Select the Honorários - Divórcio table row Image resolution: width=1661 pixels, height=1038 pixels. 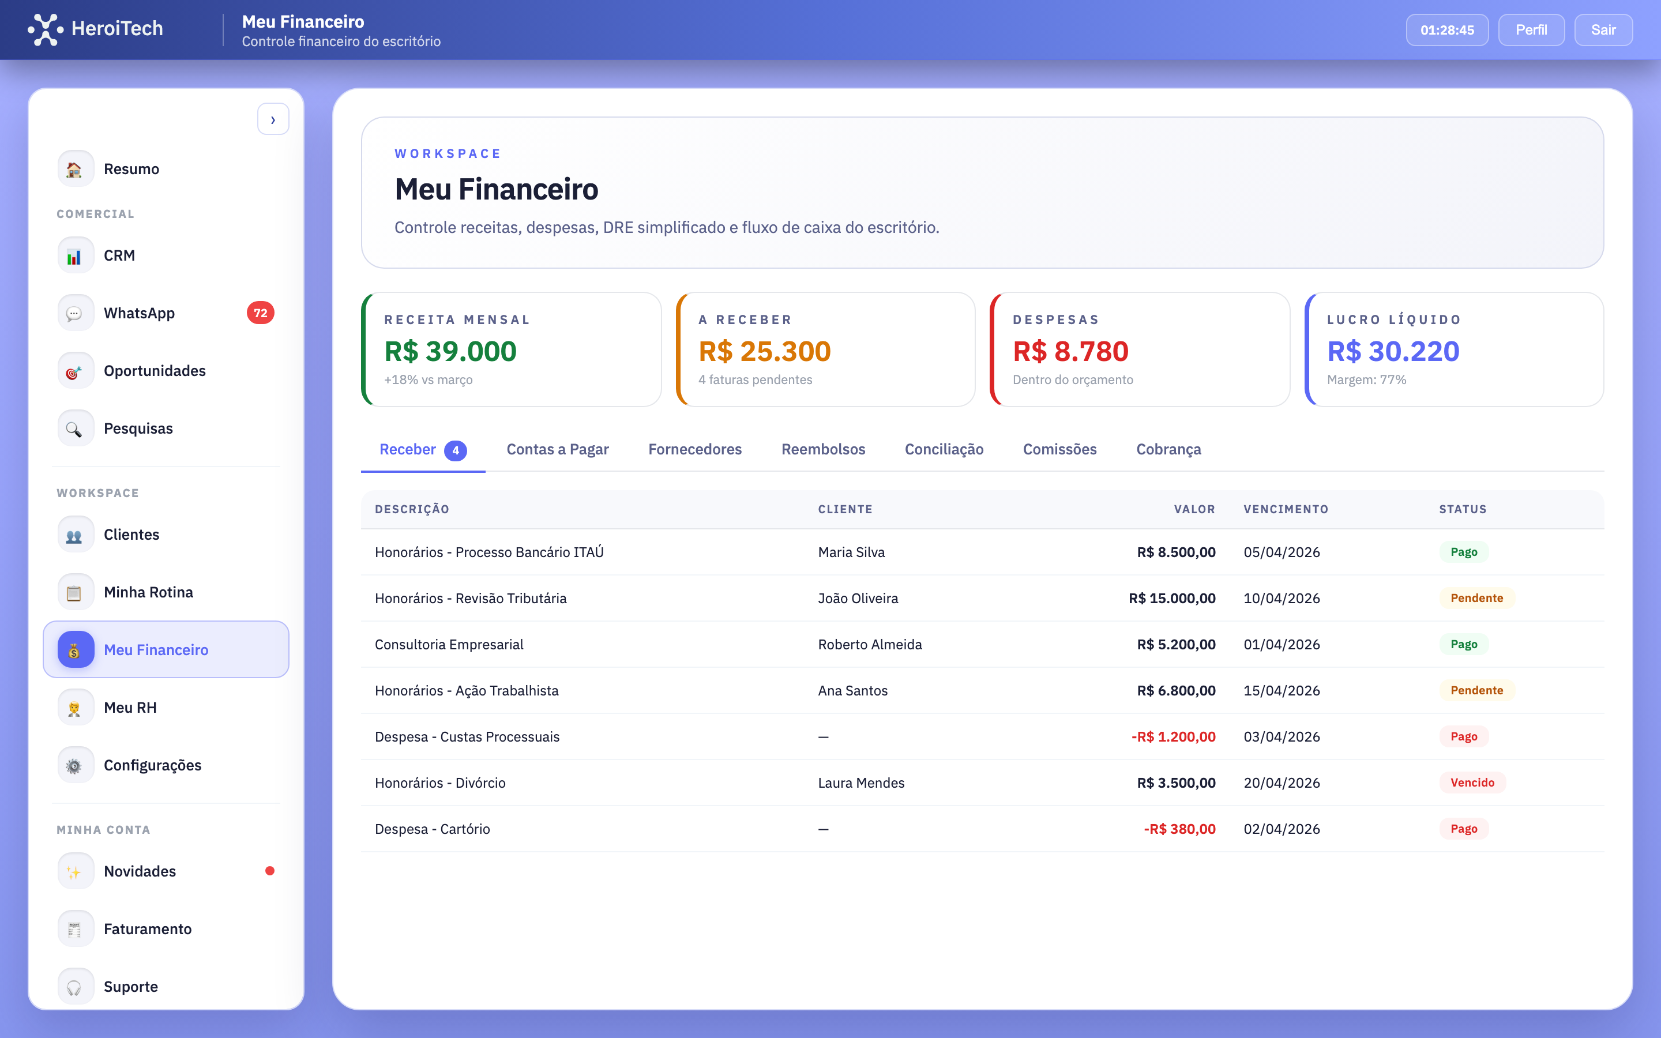pos(824,782)
